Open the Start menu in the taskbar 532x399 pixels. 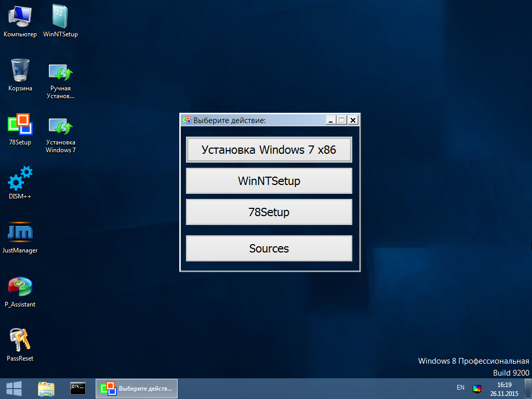tap(14, 389)
